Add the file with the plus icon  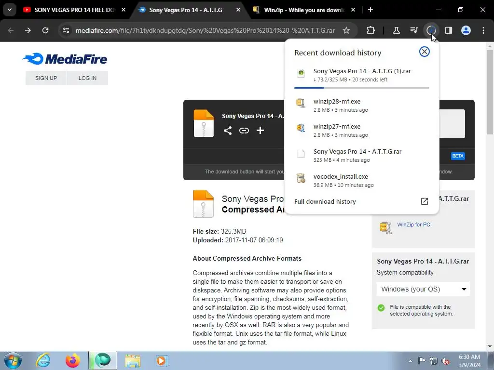pos(260,130)
